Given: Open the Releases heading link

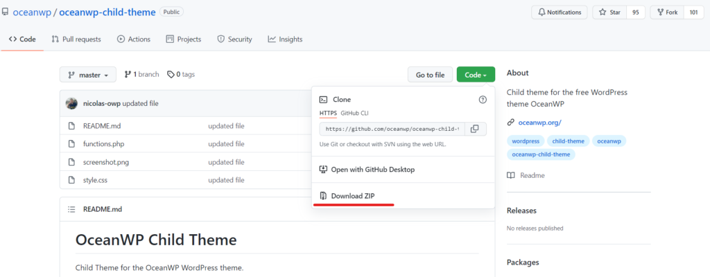Looking at the screenshot, I should coord(521,211).
